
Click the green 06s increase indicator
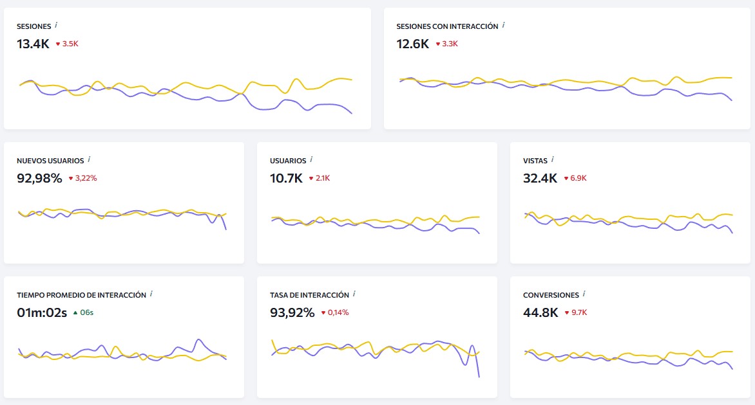point(83,312)
